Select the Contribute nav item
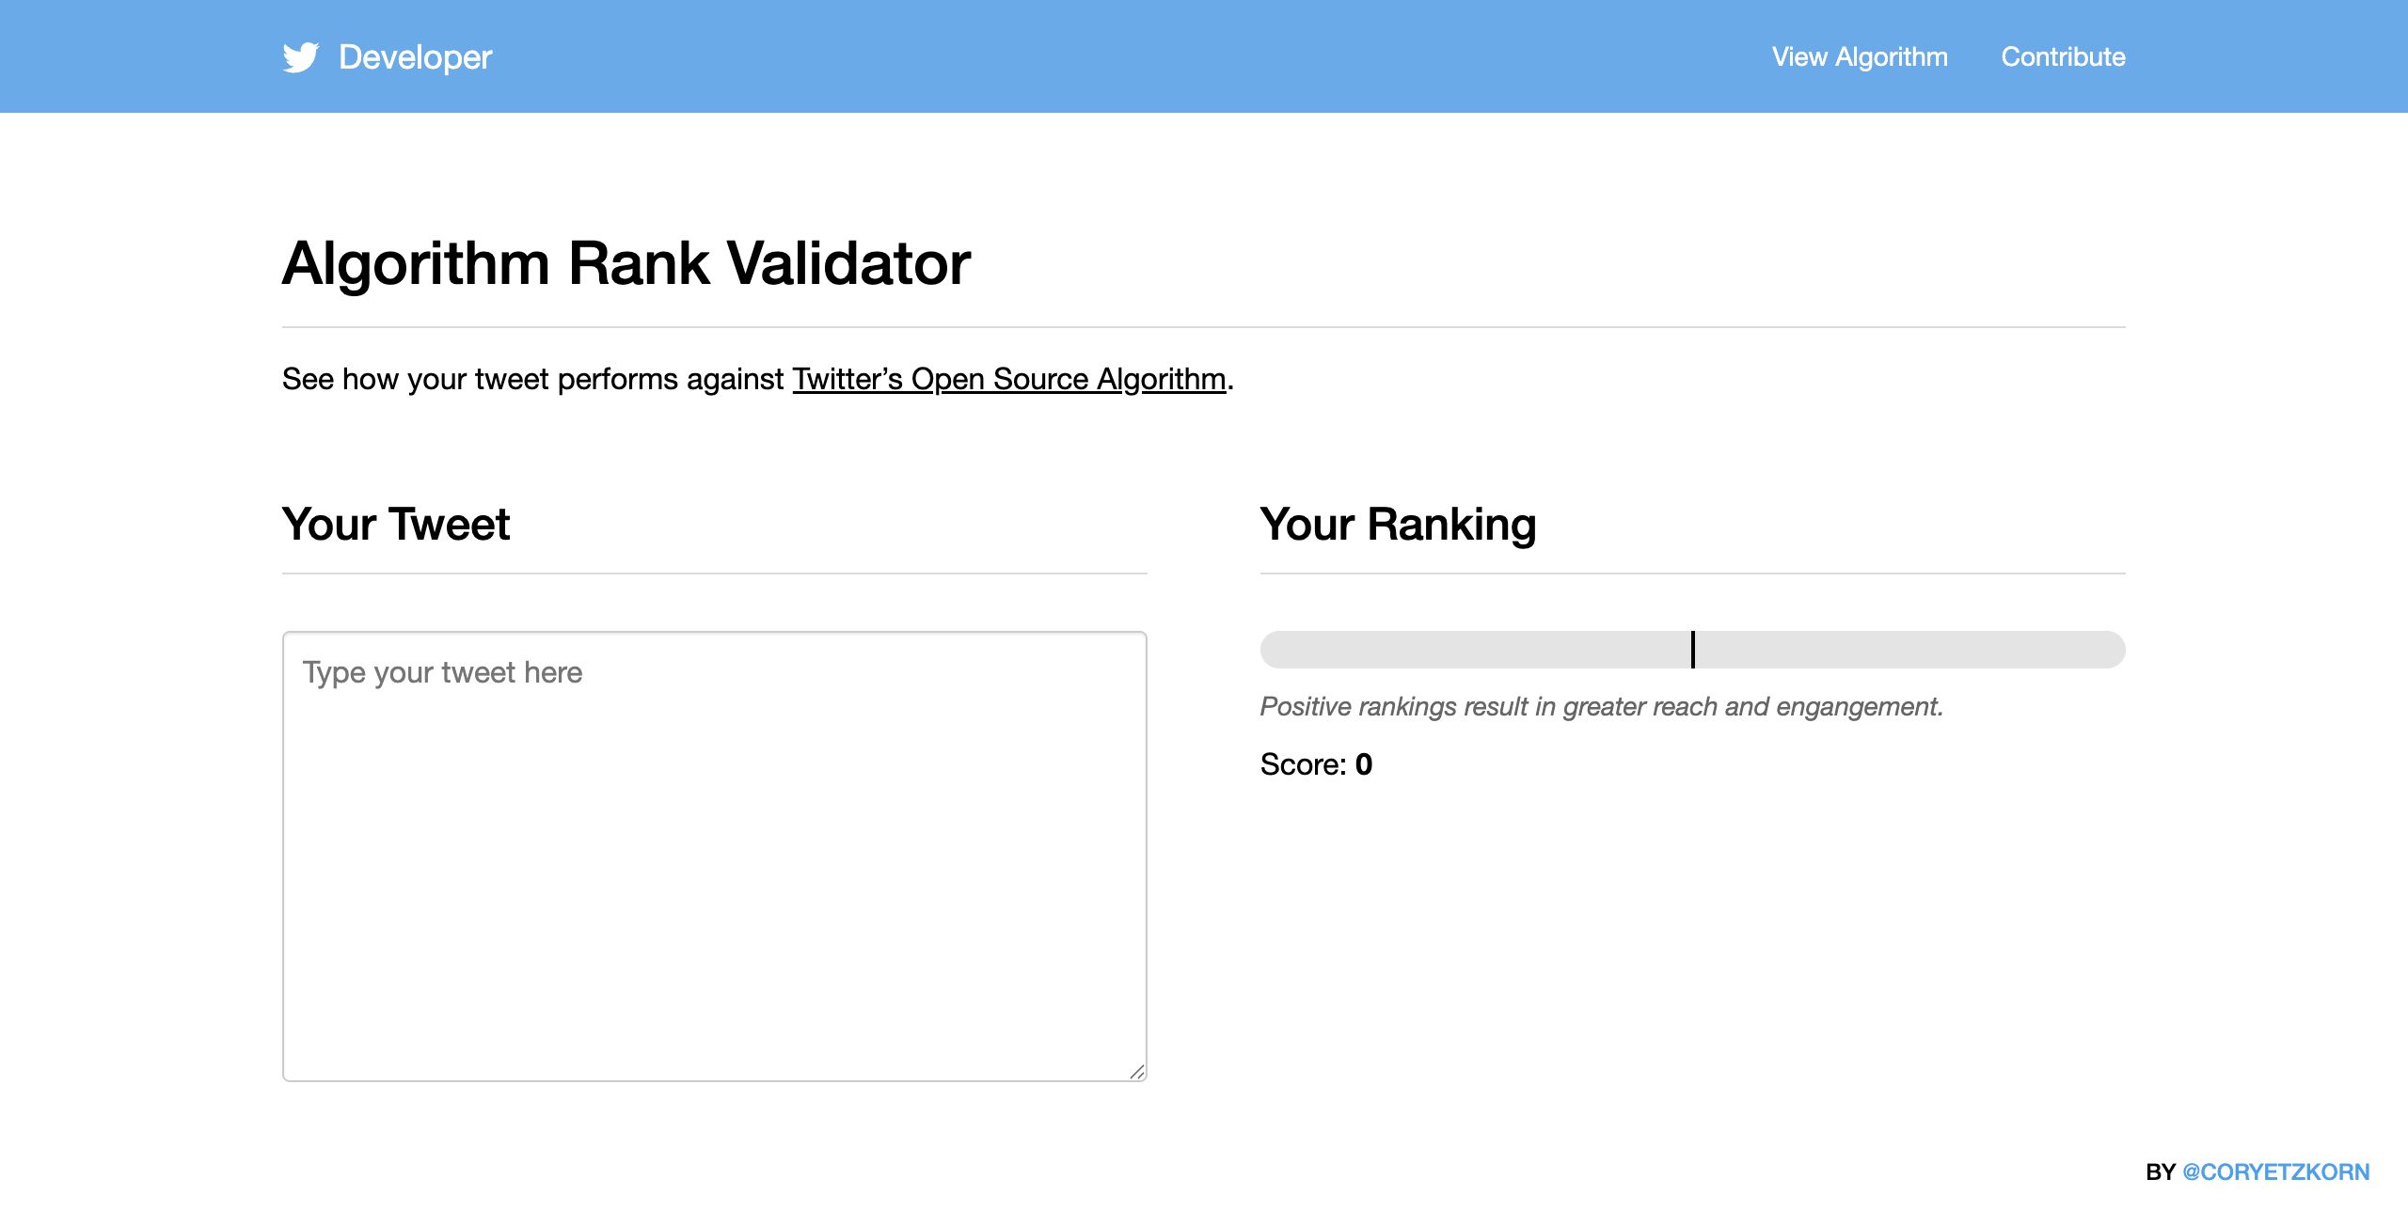The image size is (2408, 1226). coord(2063,56)
